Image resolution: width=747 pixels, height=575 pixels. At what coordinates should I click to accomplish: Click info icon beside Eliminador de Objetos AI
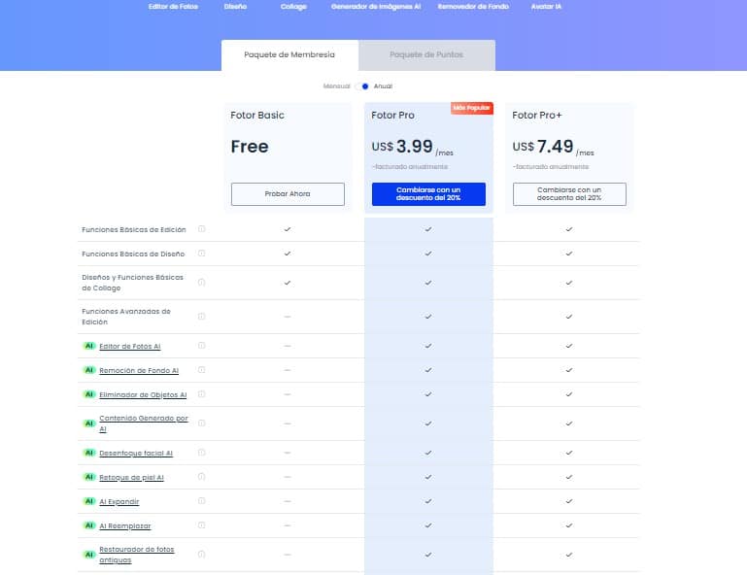click(201, 394)
